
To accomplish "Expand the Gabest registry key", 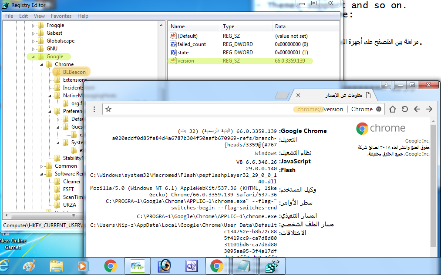I will coord(33,33).
